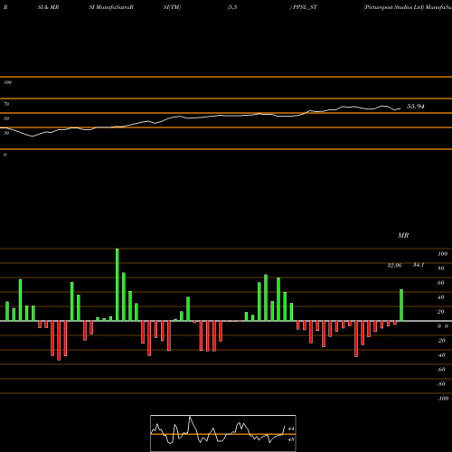The image size is (452, 452).
Task: Click the Picturepost Studios Ltd header text
Action: (x=393, y=7)
